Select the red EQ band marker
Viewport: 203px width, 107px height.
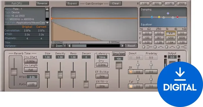point(177,17)
